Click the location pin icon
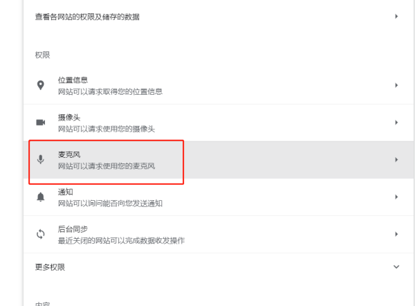The width and height of the screenshot is (415, 306). pyautogui.click(x=40, y=85)
